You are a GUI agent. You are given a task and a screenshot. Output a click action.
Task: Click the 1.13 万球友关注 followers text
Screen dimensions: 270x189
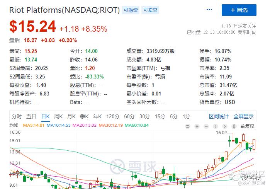[239, 26]
